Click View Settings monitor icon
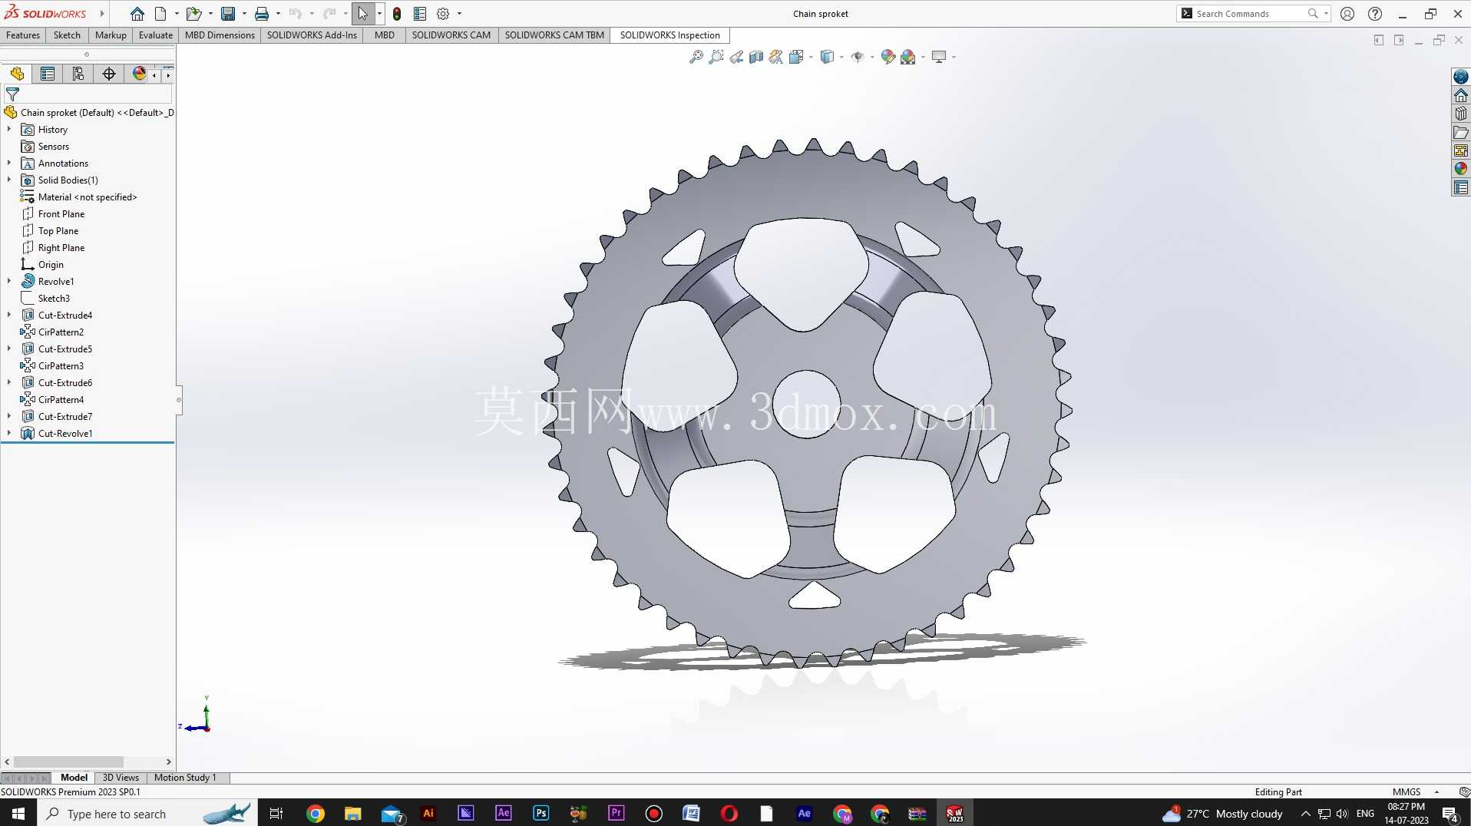The image size is (1471, 826). point(939,57)
